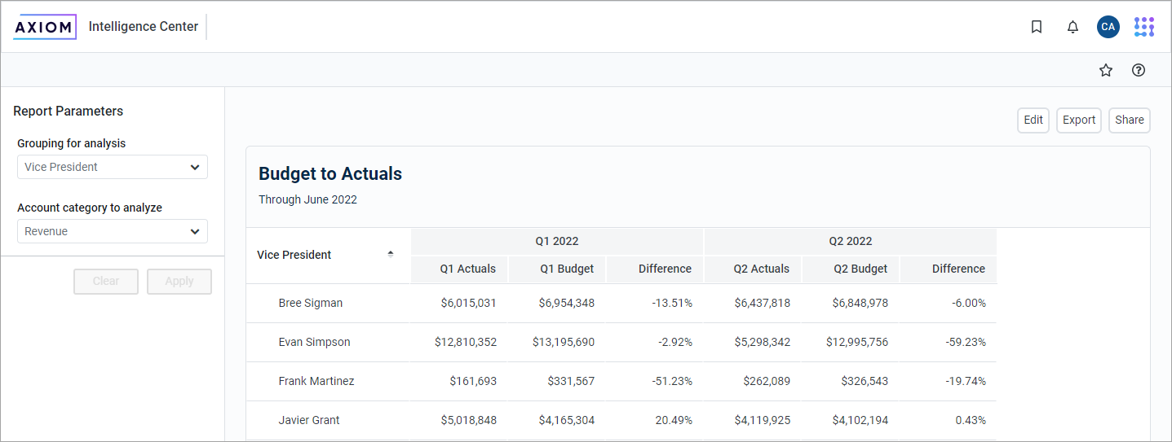Click the Intelligence Center title
1172x442 pixels.
click(x=144, y=27)
